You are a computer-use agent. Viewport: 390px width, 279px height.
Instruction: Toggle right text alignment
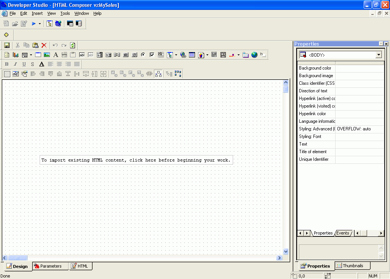pos(68,64)
